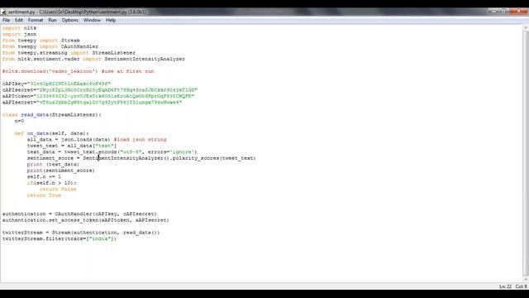Screen dimensions: 529x298
Task: Click the vertical scrollbar down arrow
Action: (x=526, y=280)
